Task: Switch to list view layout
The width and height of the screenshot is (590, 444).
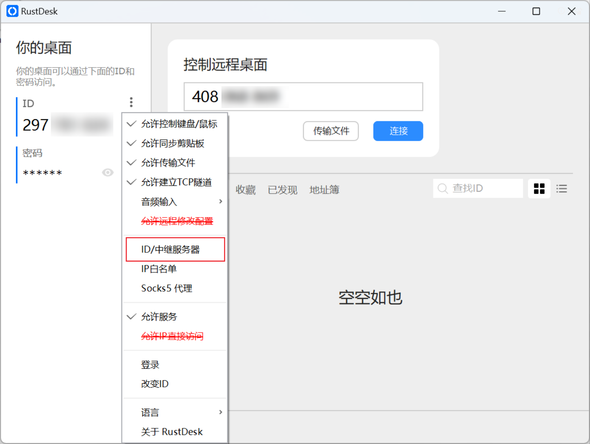Action: pos(561,189)
